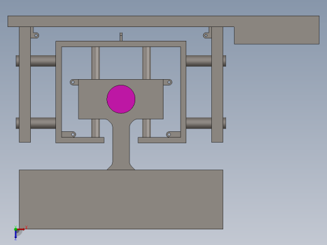
Task: Select the T-shaped rail stem below the magenta circle
Action: point(121,144)
